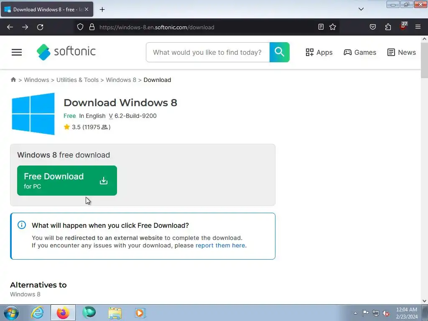
Task: Click the 3.5 (11975) rating text
Action: pyautogui.click(x=91, y=127)
